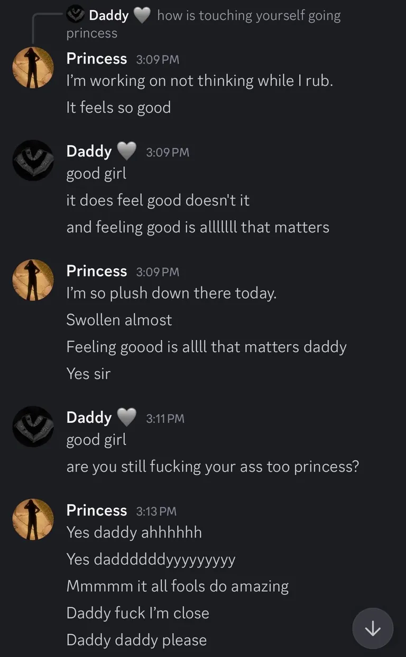Jump to the original message via the reply preview text
406x657 pixels.
248,16
